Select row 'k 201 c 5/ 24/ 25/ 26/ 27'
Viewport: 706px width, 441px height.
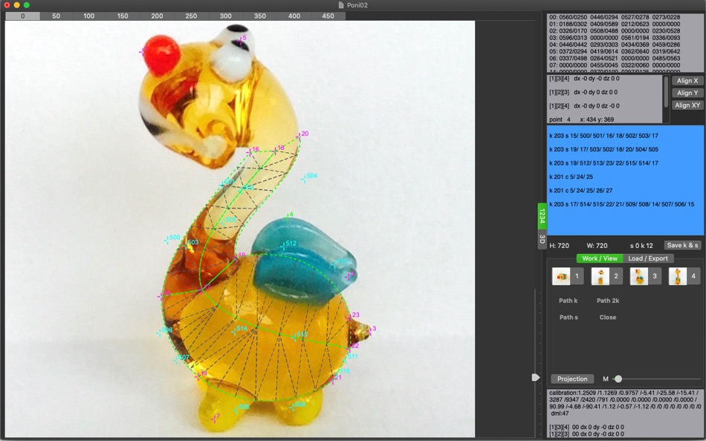pyautogui.click(x=581, y=190)
